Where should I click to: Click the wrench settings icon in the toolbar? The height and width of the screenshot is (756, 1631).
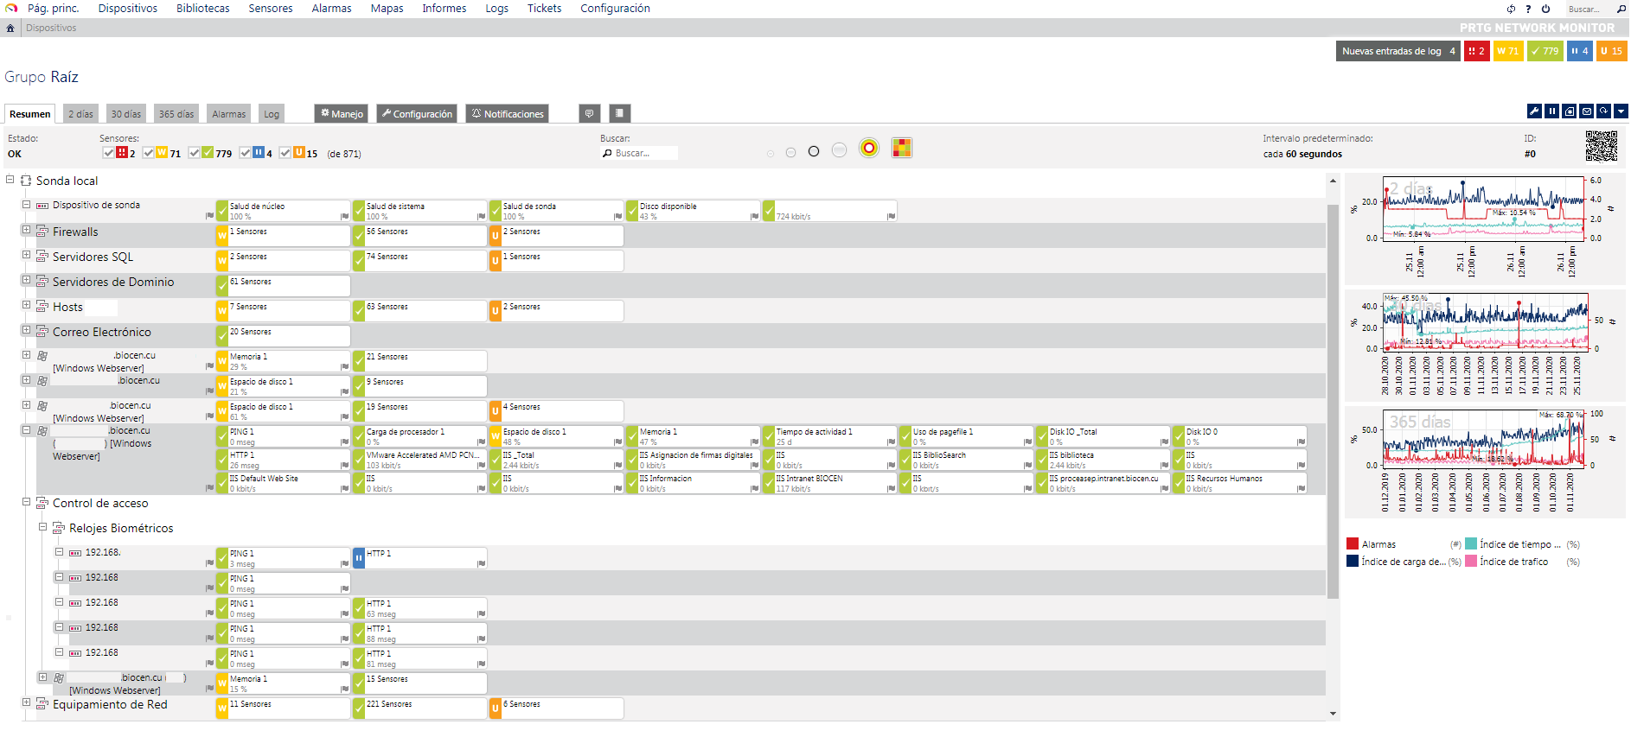(1534, 111)
